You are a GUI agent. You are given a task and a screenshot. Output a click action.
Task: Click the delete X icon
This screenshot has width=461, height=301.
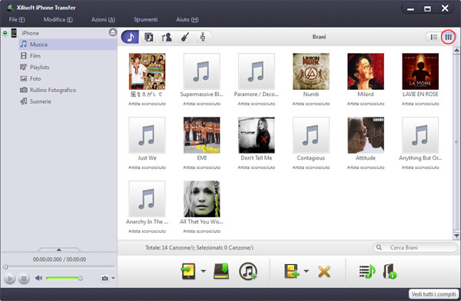[x=324, y=272]
